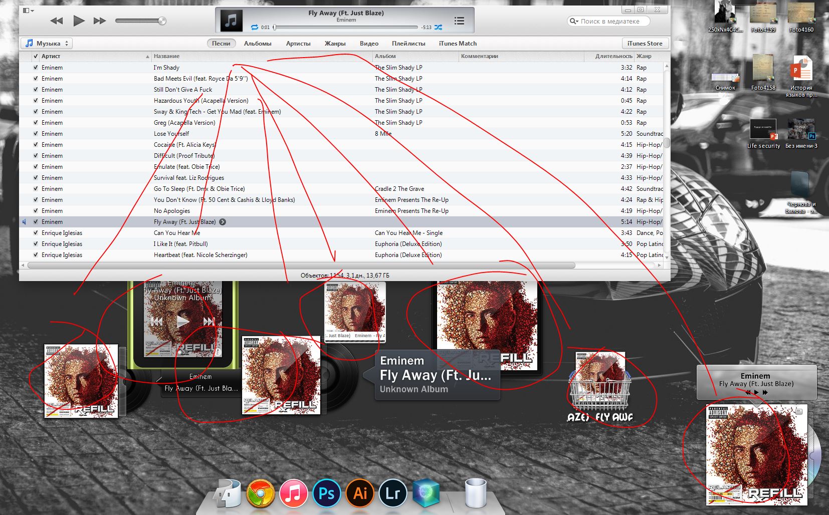Switch to the Видео tab
829x515 pixels.
click(369, 44)
